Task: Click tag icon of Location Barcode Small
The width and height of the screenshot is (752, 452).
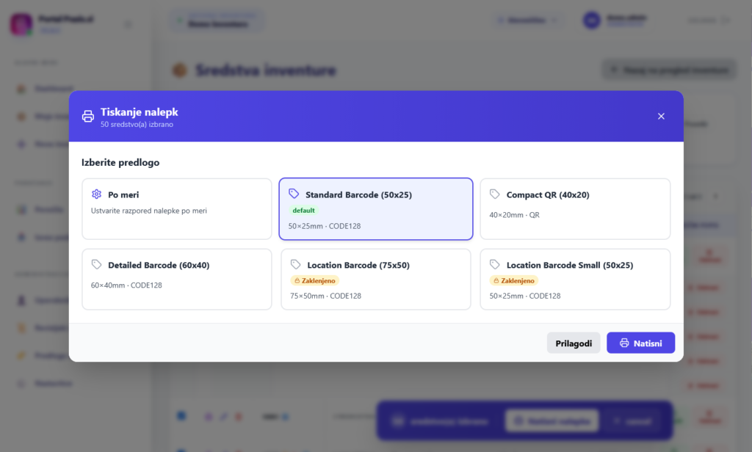Action: click(495, 265)
